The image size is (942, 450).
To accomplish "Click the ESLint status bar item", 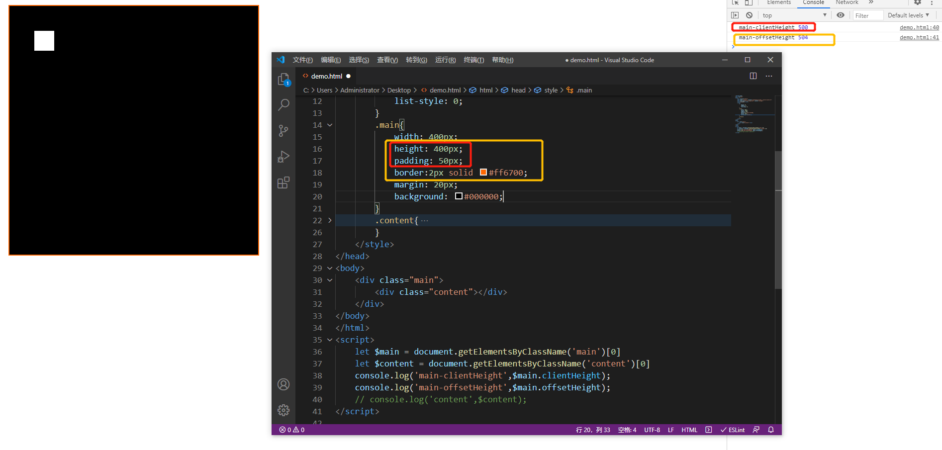I will click(733, 430).
